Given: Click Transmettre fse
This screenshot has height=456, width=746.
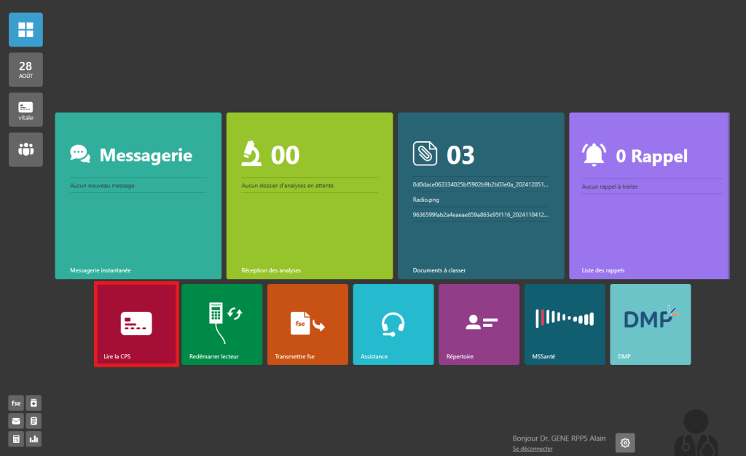Looking at the screenshot, I should tap(307, 324).
